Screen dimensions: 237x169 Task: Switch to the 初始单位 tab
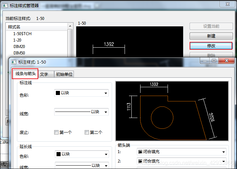(x=64, y=74)
